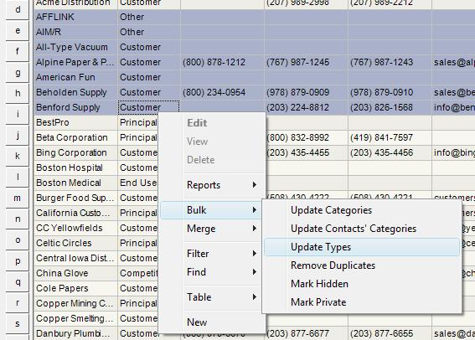Jump to letter i in index
475x340 pixels.
pos(18,114)
